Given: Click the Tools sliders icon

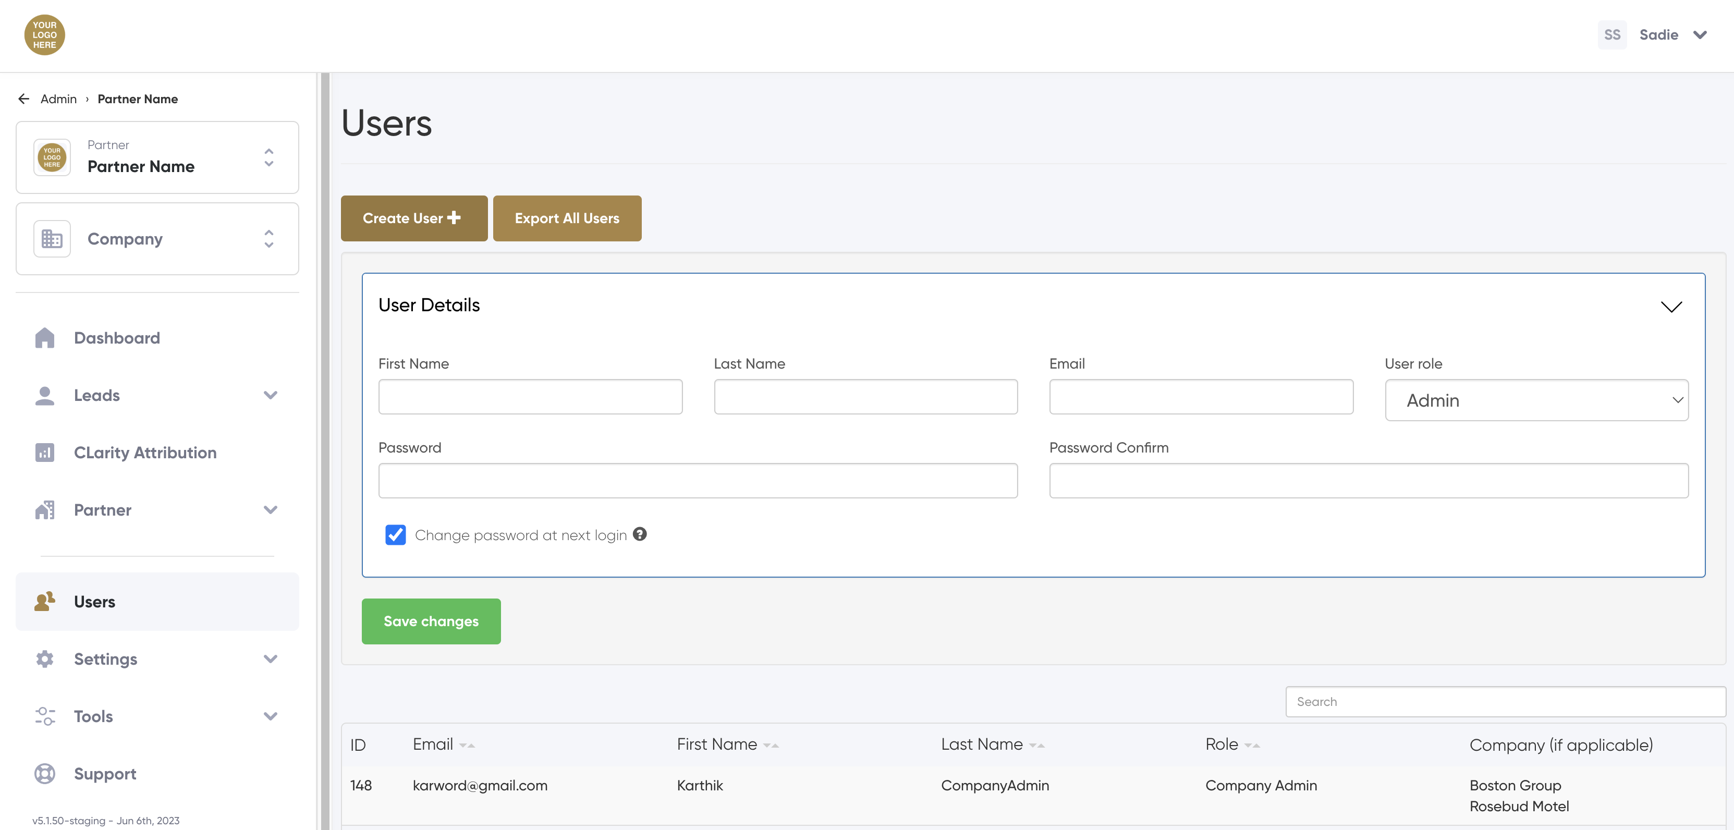Looking at the screenshot, I should pyautogui.click(x=44, y=716).
